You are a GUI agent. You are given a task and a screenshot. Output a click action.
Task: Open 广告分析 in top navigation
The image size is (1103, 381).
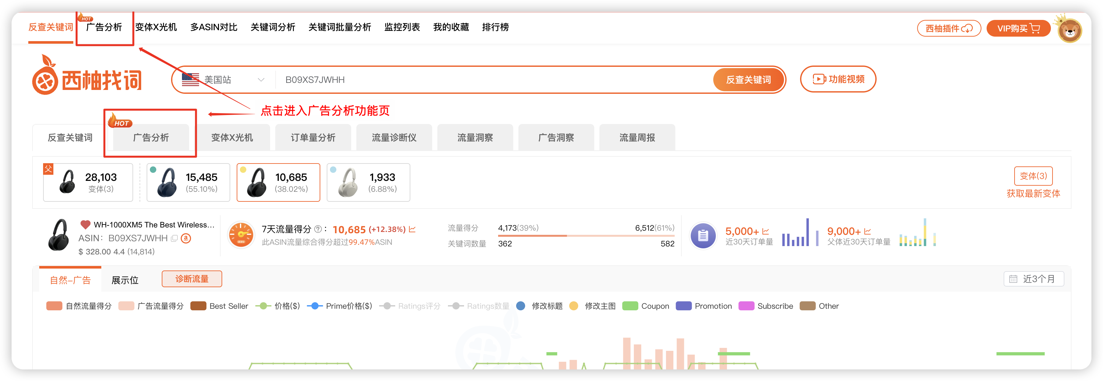click(104, 27)
